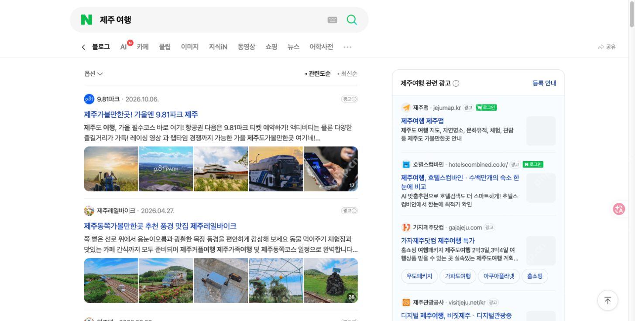The height and width of the screenshot is (321, 635).
Task: Switch to the 동영상 tab
Action: [247, 47]
